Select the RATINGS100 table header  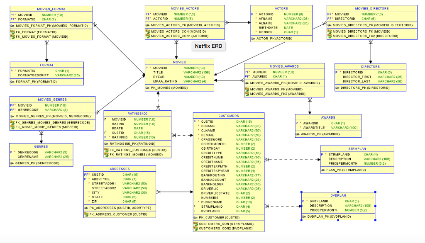[x=137, y=113]
